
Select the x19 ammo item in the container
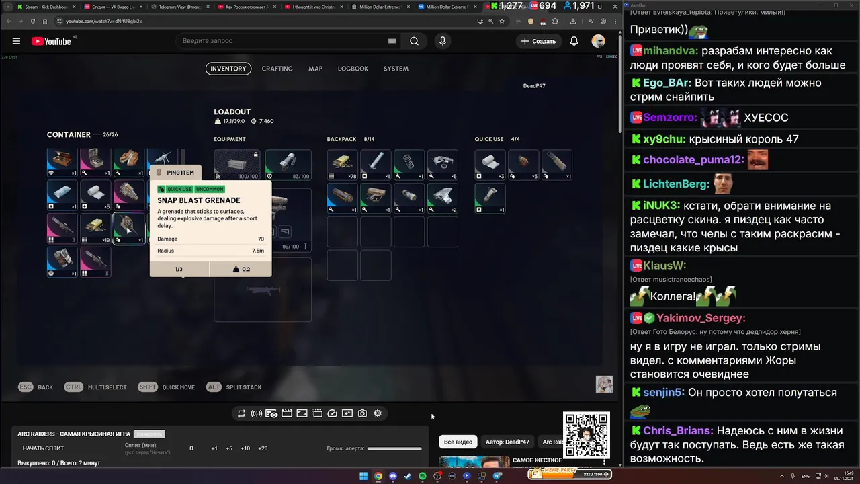(x=95, y=229)
